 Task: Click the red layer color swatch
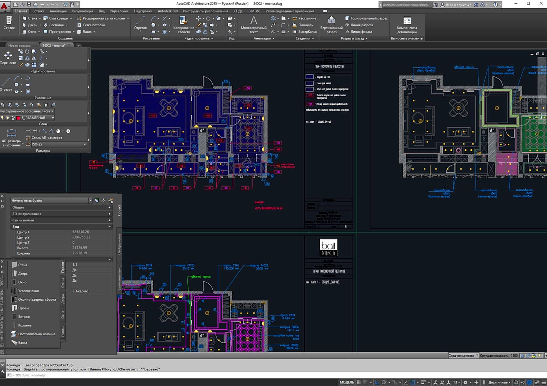[x=18, y=118]
